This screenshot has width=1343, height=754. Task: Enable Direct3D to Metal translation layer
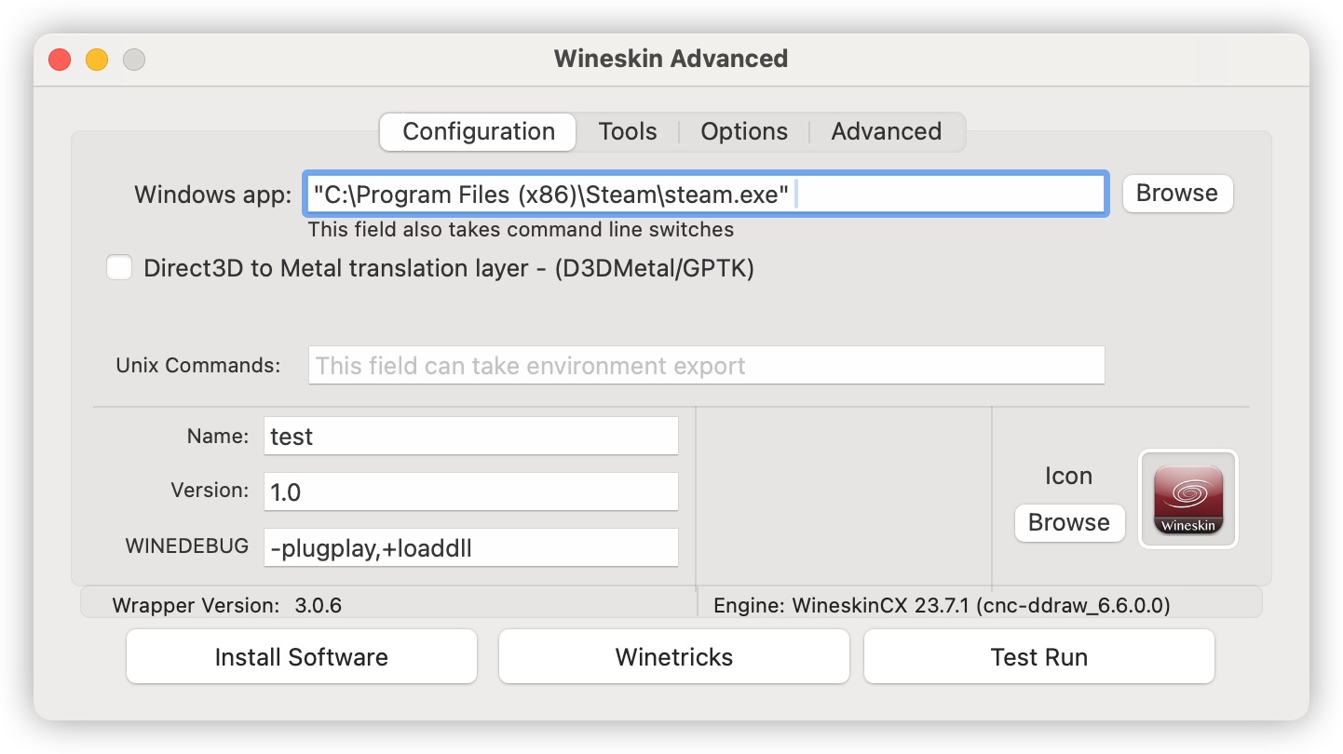tap(119, 267)
